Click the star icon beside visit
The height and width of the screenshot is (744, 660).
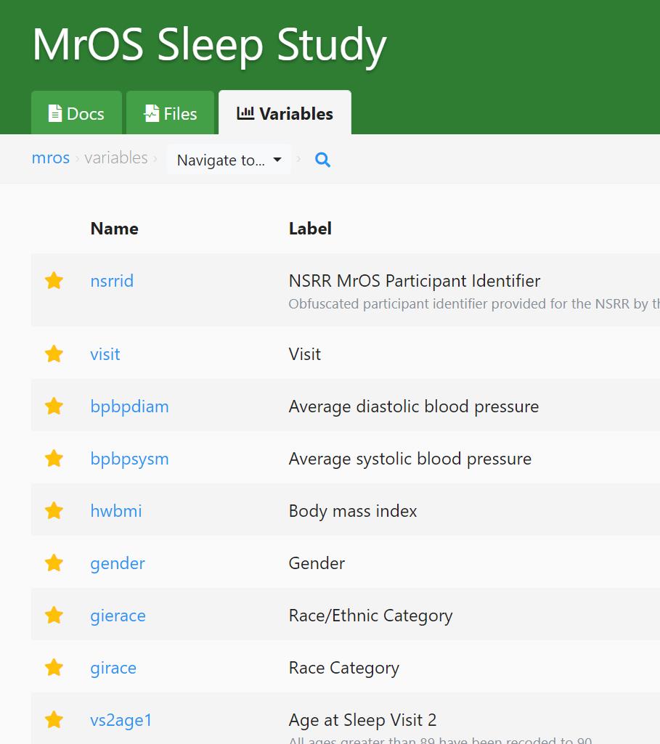pyautogui.click(x=54, y=354)
